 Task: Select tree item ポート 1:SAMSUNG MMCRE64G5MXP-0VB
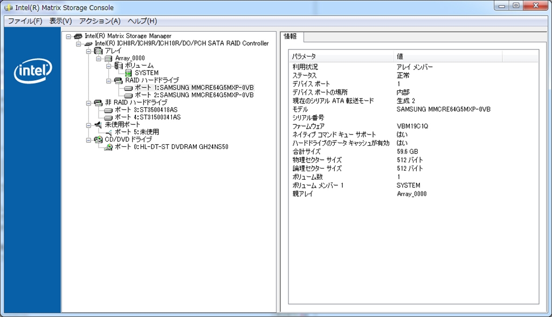pos(194,88)
